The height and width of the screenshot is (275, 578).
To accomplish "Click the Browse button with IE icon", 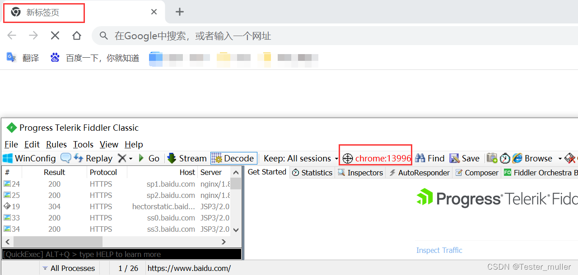I will [532, 158].
